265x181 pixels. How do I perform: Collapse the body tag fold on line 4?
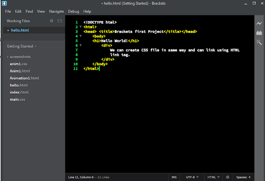coord(81,36)
